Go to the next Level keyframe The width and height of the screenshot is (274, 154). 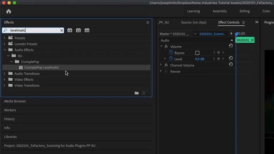[223, 59]
